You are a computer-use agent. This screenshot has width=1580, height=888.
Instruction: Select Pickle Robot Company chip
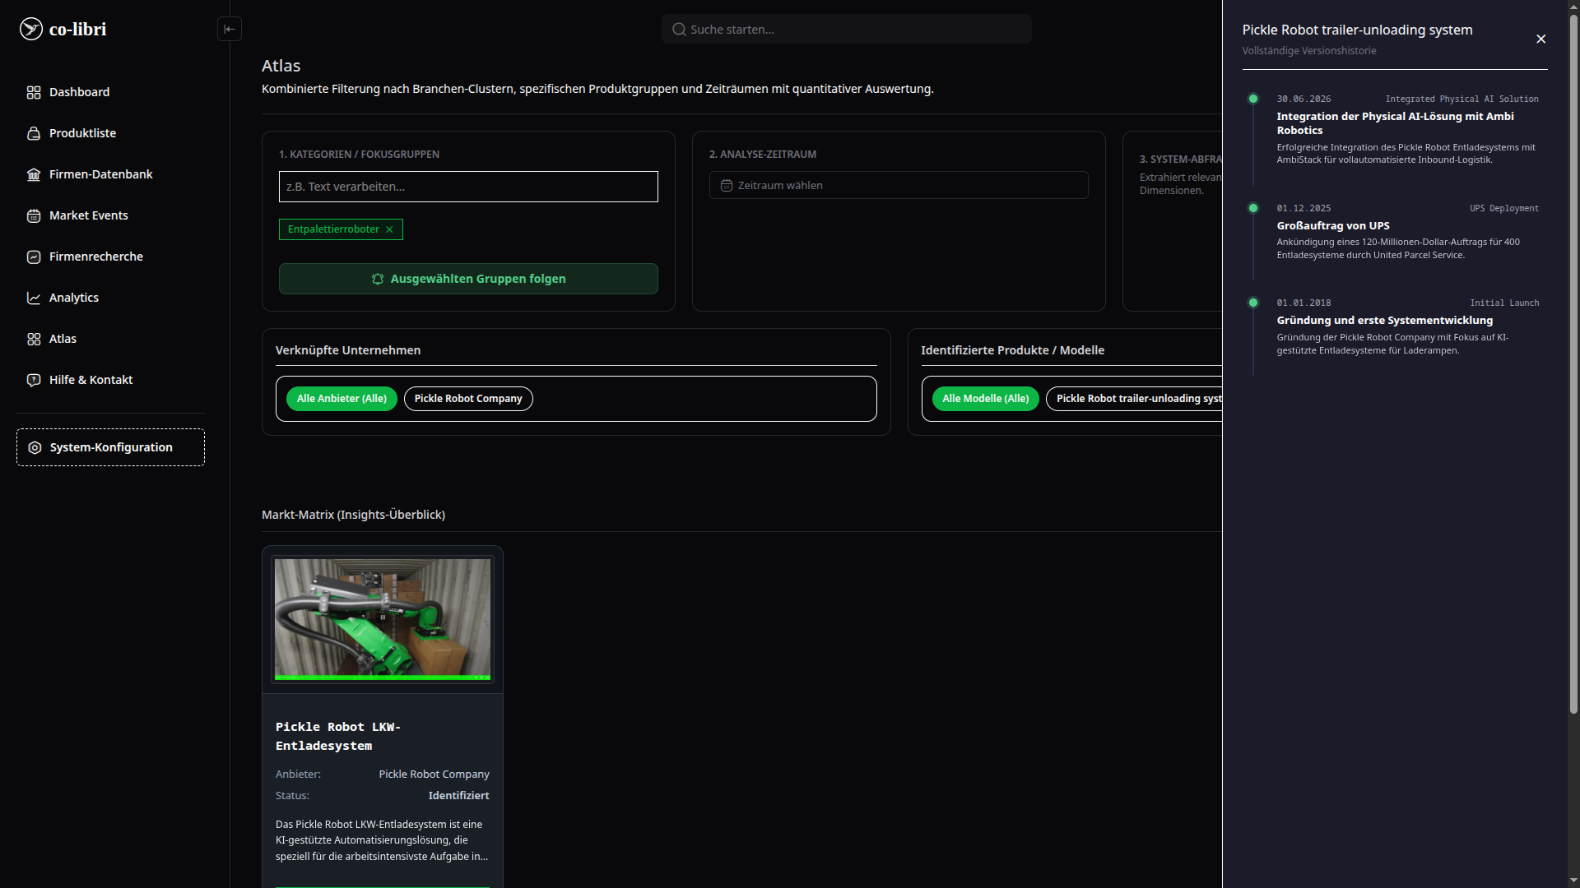click(x=468, y=399)
